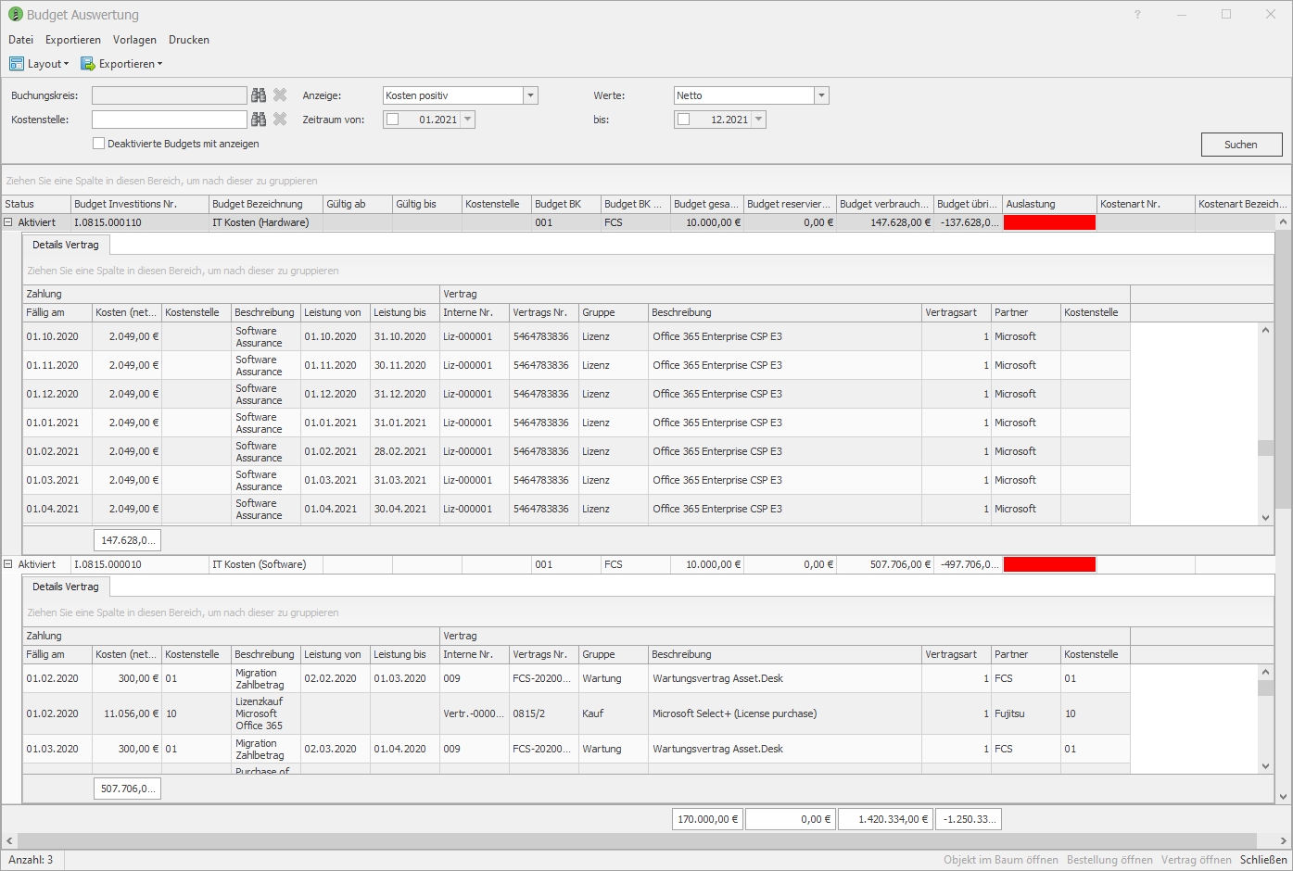The height and width of the screenshot is (871, 1293).
Task: Open the Werte 'Netto' dropdown
Action: pyautogui.click(x=821, y=95)
